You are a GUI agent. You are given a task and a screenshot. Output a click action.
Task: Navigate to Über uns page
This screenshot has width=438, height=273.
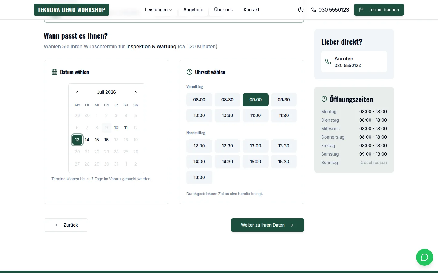pyautogui.click(x=223, y=10)
